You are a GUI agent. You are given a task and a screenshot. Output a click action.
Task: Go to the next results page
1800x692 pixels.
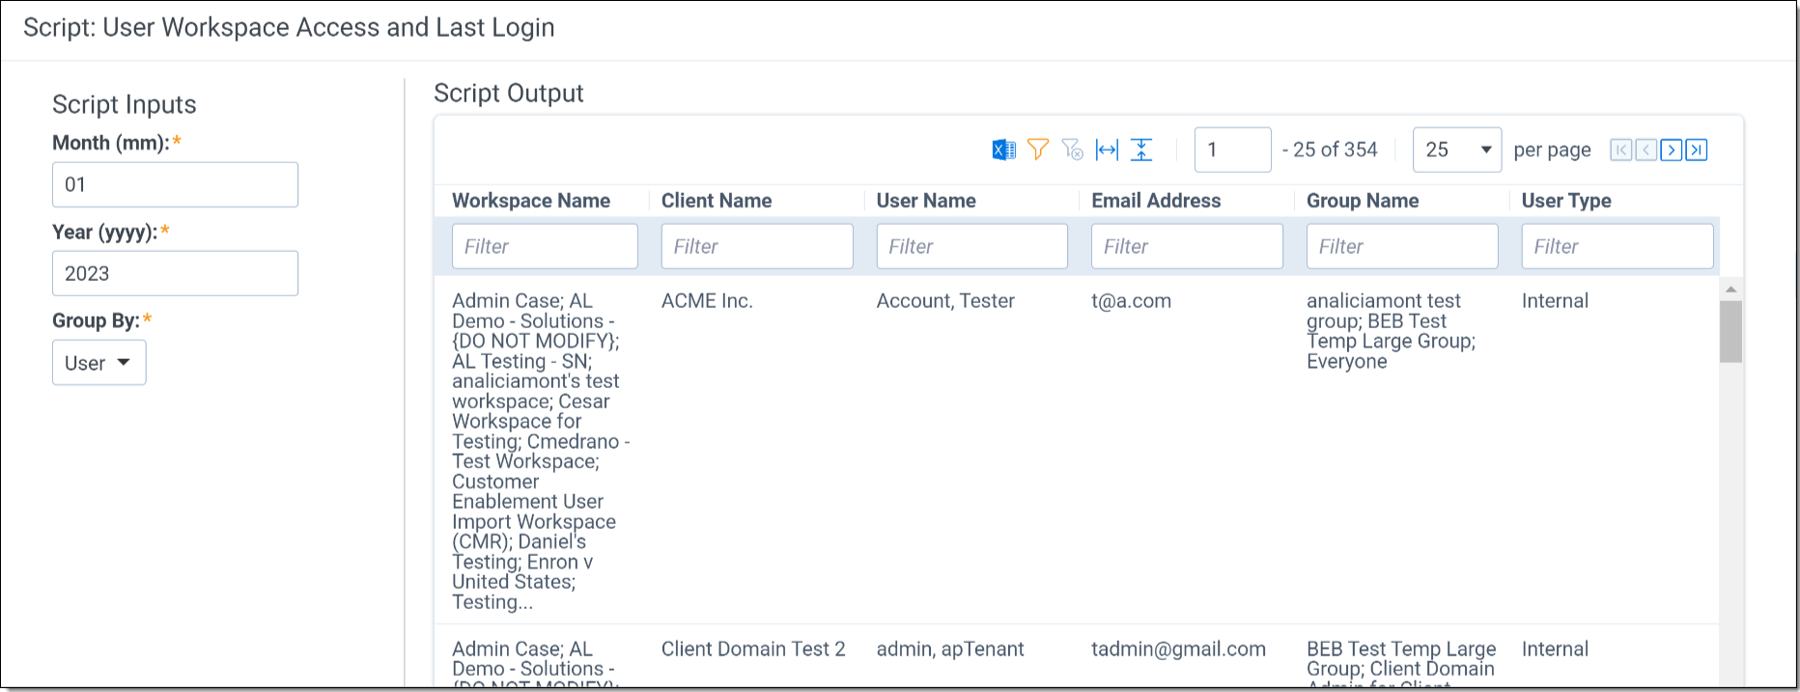point(1672,150)
